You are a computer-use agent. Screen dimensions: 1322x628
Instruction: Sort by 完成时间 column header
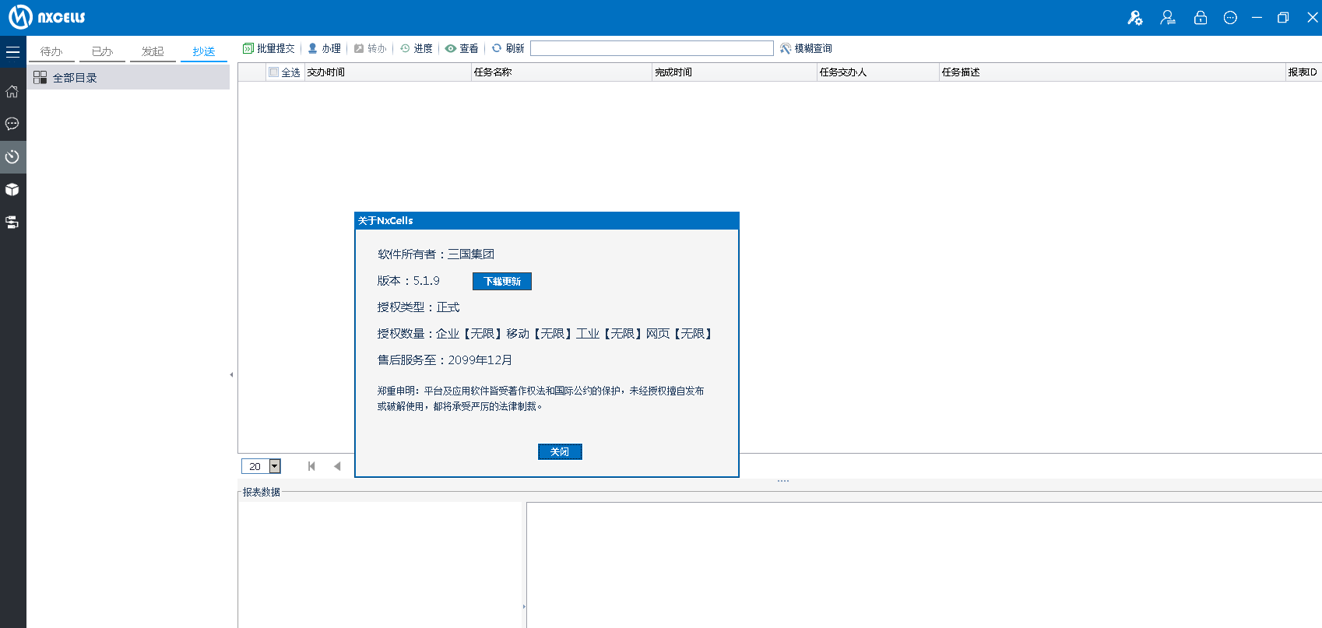734,72
